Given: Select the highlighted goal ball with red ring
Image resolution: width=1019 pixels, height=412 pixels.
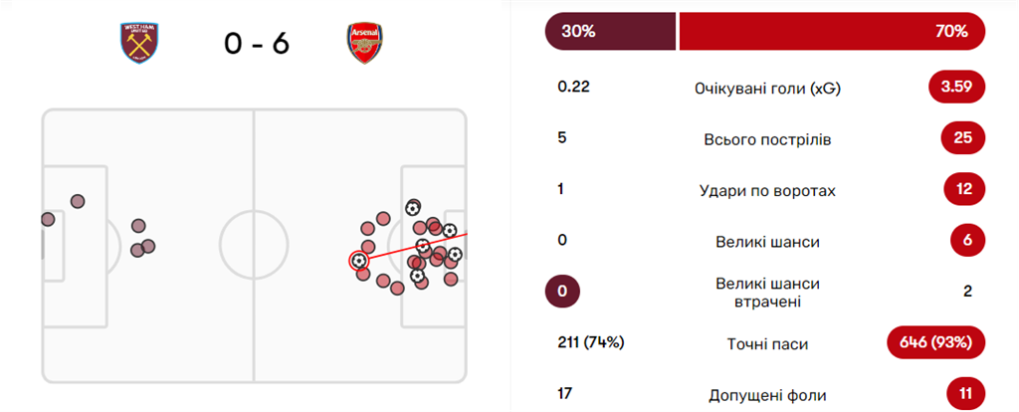Looking at the screenshot, I should pos(358,261).
